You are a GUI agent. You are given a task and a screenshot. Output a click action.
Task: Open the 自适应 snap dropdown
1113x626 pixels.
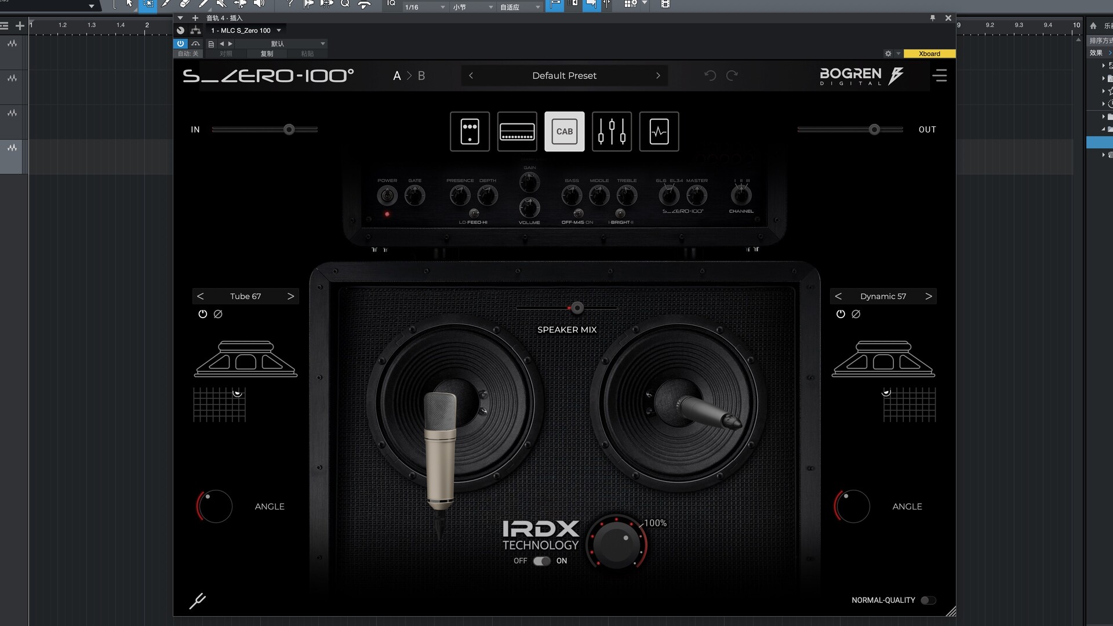pyautogui.click(x=520, y=7)
